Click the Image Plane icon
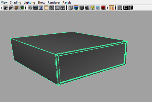Screen dimensions: 152x102 point(22,8)
